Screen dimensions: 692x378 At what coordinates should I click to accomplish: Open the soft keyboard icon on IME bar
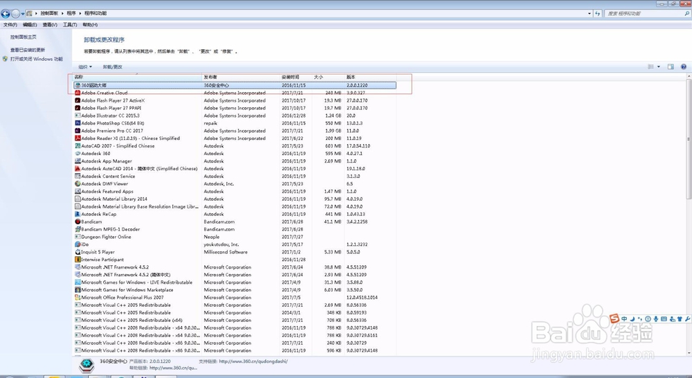pyautogui.click(x=664, y=319)
